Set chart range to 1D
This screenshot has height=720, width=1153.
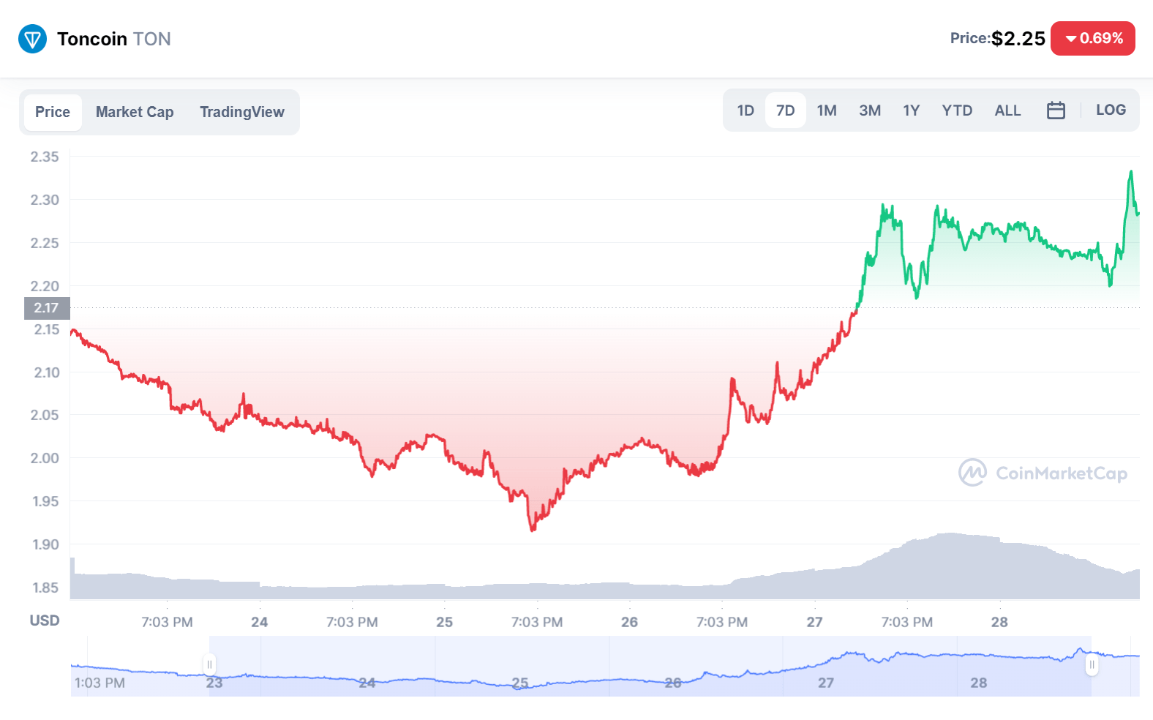[745, 110]
